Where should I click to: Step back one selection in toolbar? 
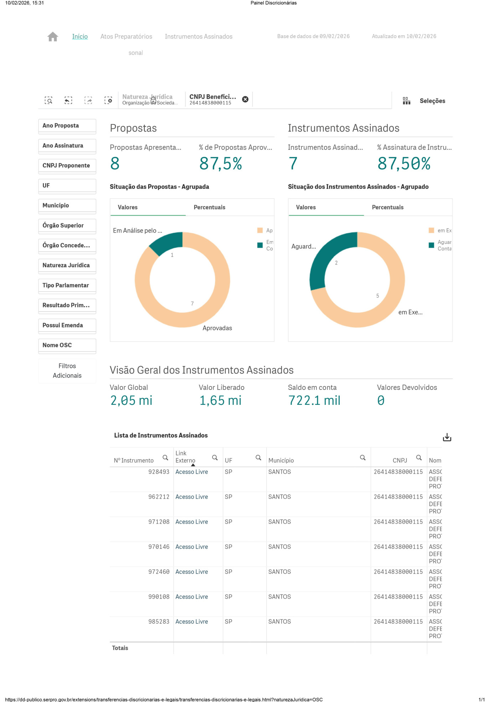point(68,101)
